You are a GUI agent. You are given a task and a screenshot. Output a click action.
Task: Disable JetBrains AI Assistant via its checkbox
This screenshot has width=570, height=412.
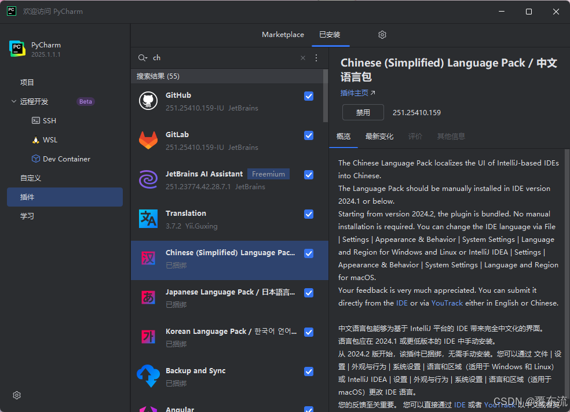pos(309,175)
